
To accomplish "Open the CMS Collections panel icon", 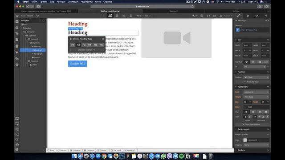I will click(17, 46).
